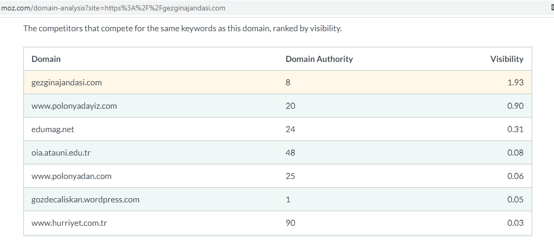
Task: Select www.hurriyet.com.tr competitor domain
Action: [69, 223]
